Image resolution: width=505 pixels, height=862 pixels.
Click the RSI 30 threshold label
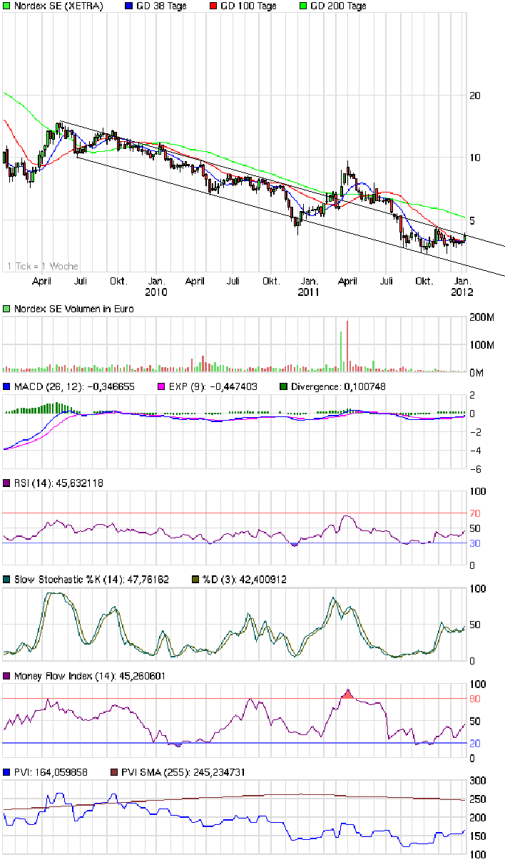pyautogui.click(x=475, y=543)
